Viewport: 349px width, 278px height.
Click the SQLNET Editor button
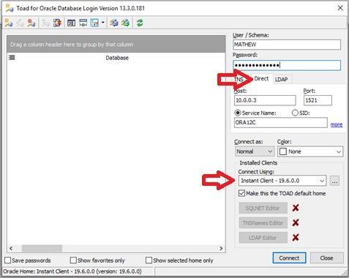coord(263,208)
